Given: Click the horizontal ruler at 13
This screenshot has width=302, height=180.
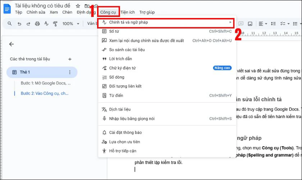Looking at the screenshot, I should [275, 33].
